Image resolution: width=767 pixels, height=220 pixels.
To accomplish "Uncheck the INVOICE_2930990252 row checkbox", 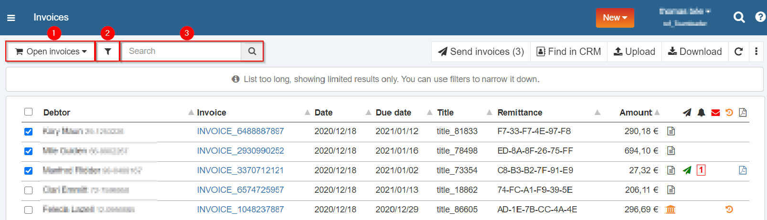I will pyautogui.click(x=29, y=151).
